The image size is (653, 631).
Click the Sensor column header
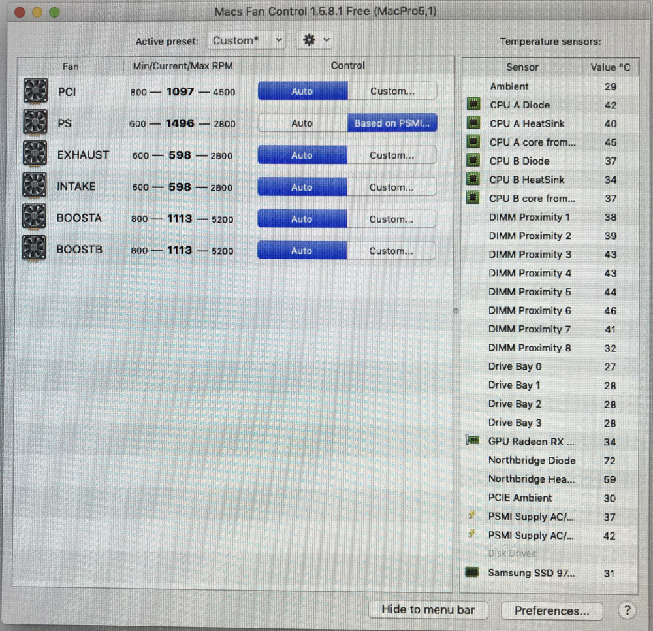[x=522, y=67]
